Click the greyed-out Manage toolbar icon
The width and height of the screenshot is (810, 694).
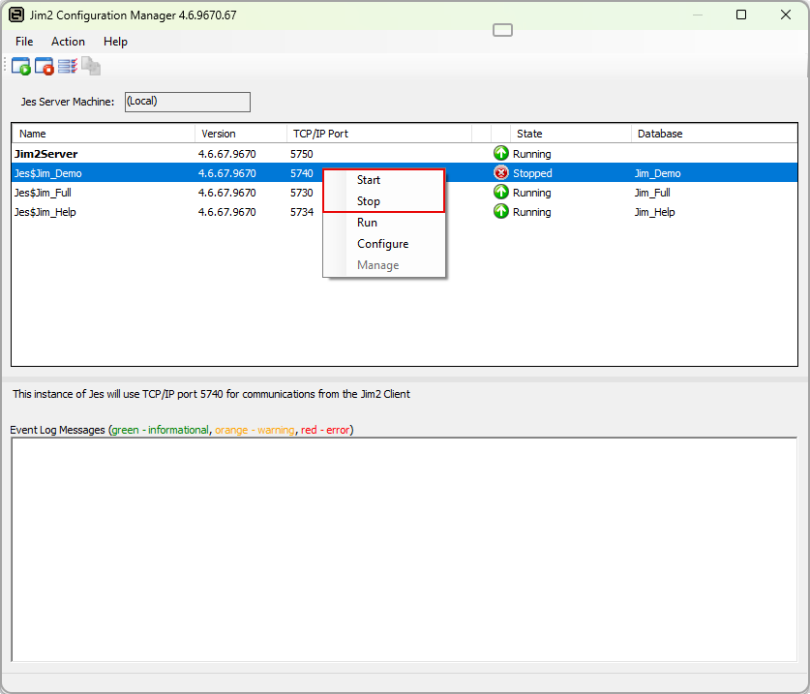[90, 67]
